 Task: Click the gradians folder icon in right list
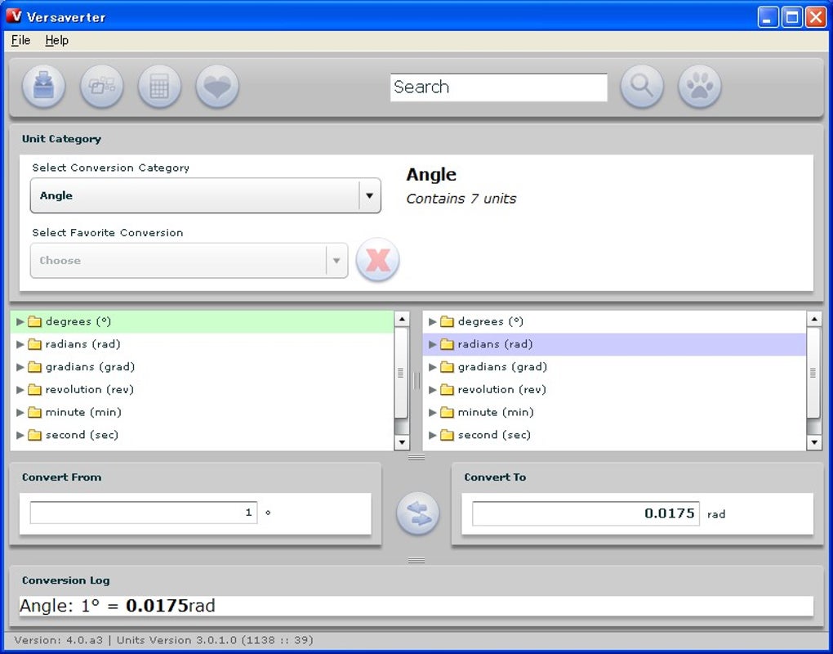click(448, 367)
